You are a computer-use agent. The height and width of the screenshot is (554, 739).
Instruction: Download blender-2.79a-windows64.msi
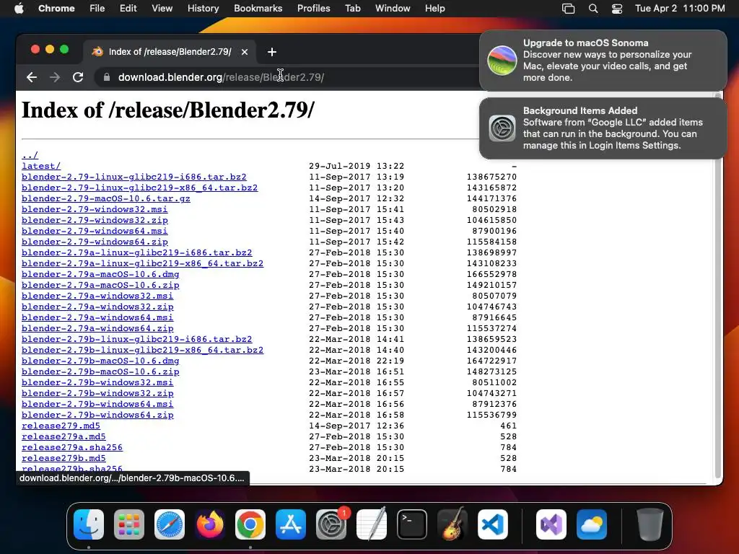click(97, 317)
